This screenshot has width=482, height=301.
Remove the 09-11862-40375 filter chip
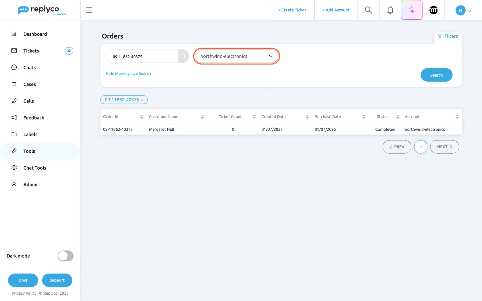click(x=142, y=100)
